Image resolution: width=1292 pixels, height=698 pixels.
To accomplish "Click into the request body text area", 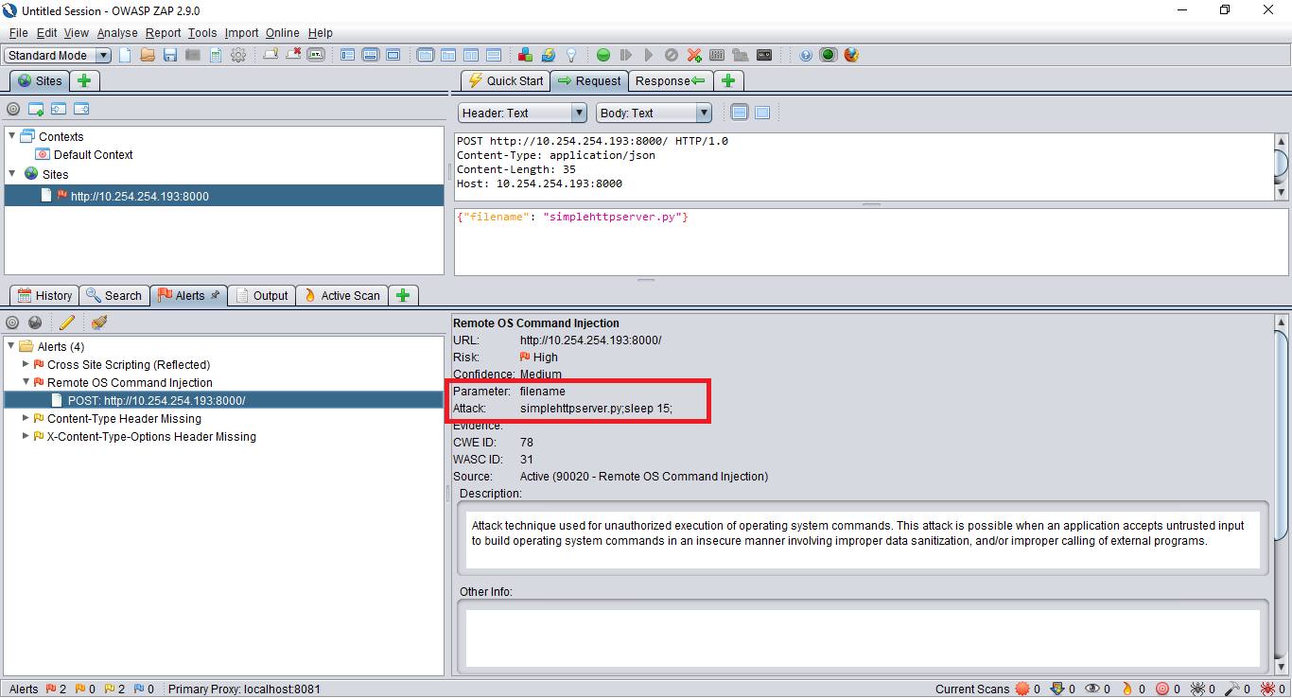I will pos(851,246).
